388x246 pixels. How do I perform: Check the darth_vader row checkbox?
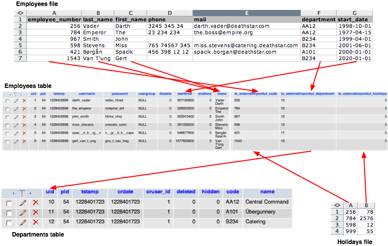point(7,100)
